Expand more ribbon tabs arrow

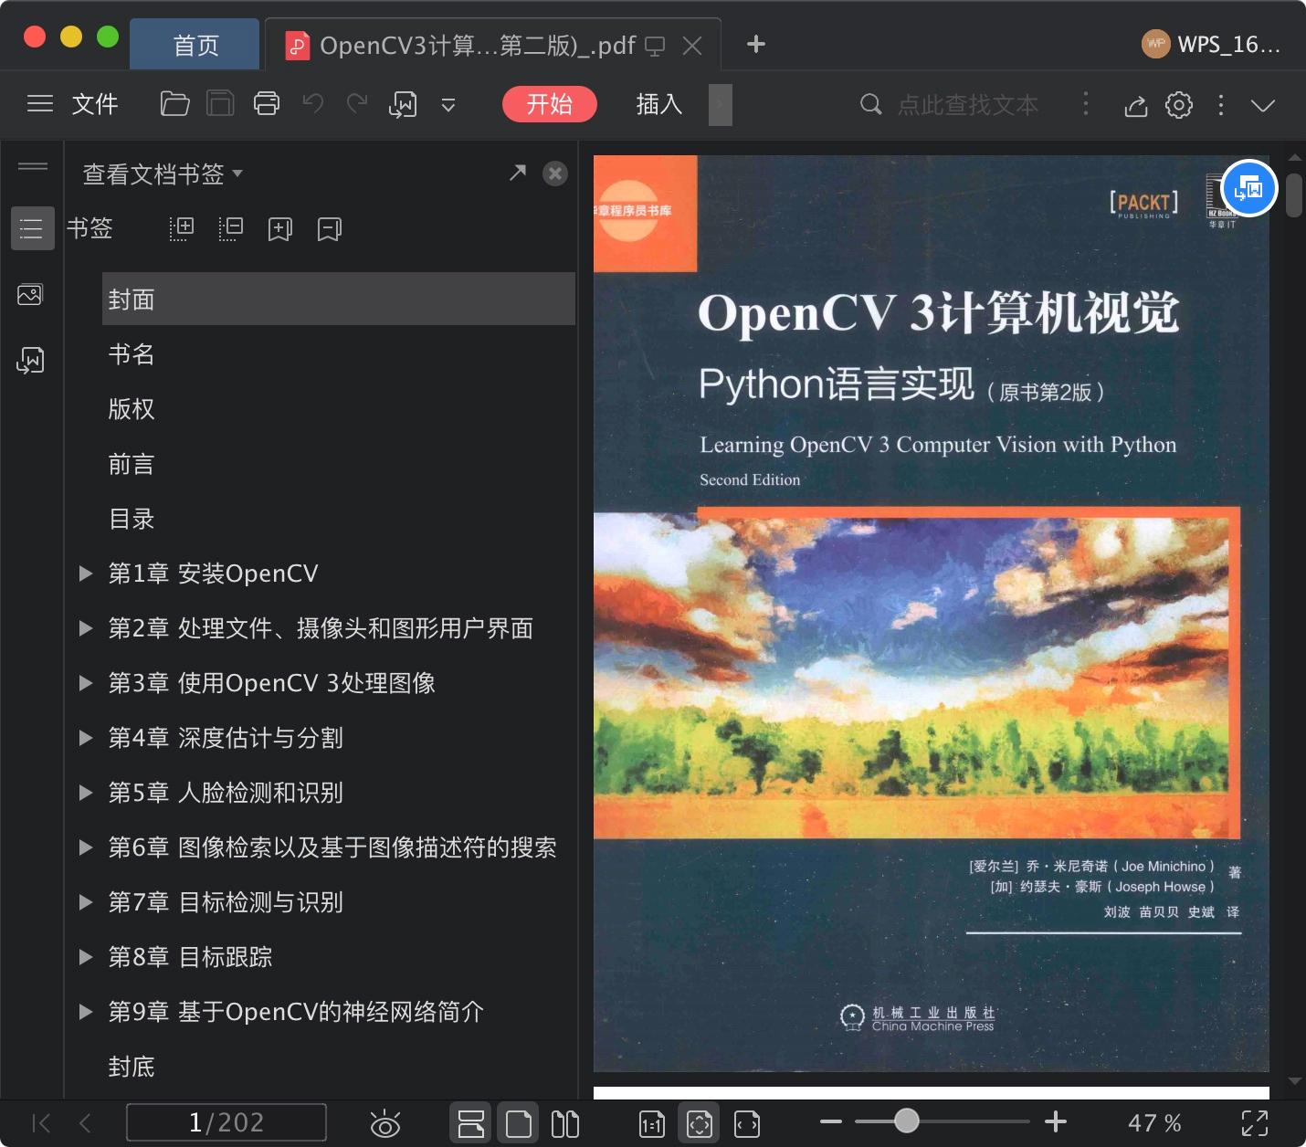721,104
